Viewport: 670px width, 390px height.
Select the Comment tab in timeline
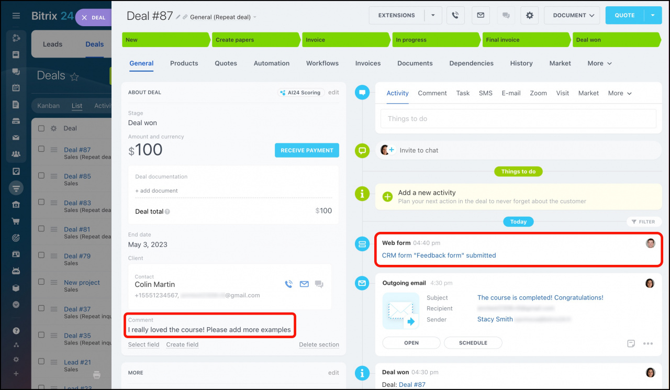pos(432,93)
